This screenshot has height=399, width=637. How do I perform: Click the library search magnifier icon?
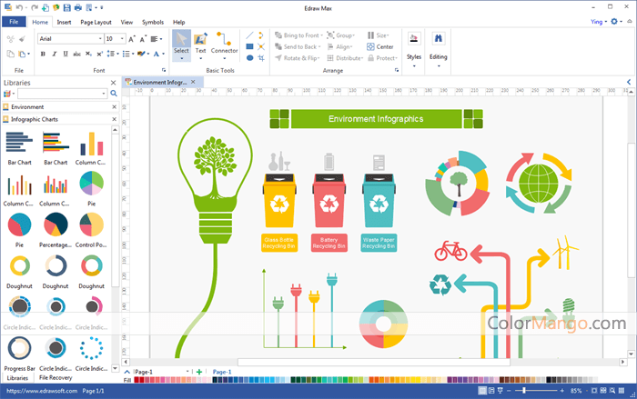pos(114,94)
